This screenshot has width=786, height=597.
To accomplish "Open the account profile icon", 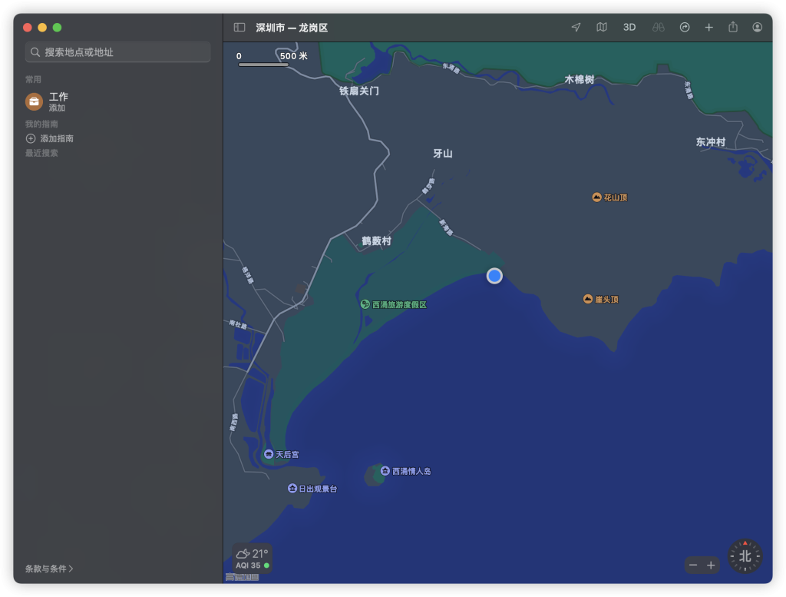I will click(758, 28).
